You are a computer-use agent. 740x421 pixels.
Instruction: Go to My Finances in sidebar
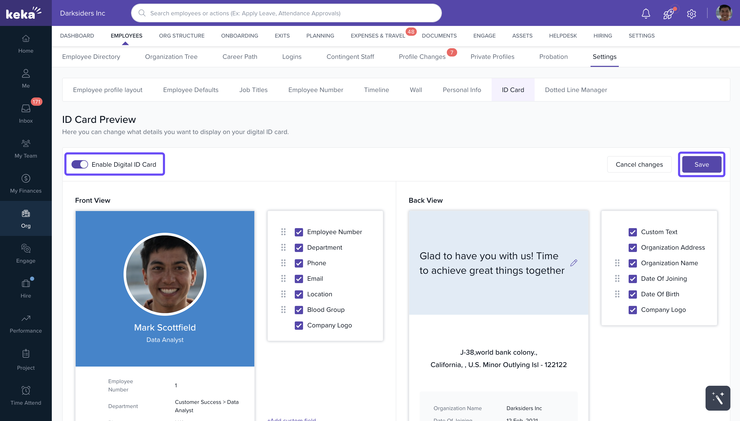point(26,183)
